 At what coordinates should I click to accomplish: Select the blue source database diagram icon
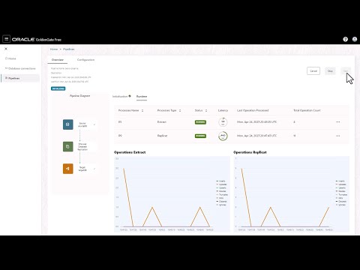(x=67, y=124)
